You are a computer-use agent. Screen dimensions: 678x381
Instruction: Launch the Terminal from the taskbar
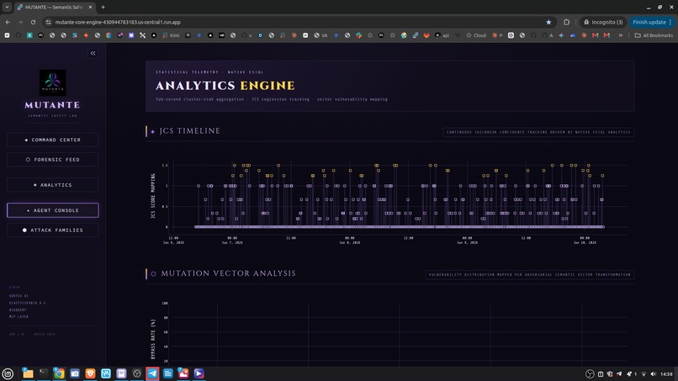pyautogui.click(x=43, y=373)
